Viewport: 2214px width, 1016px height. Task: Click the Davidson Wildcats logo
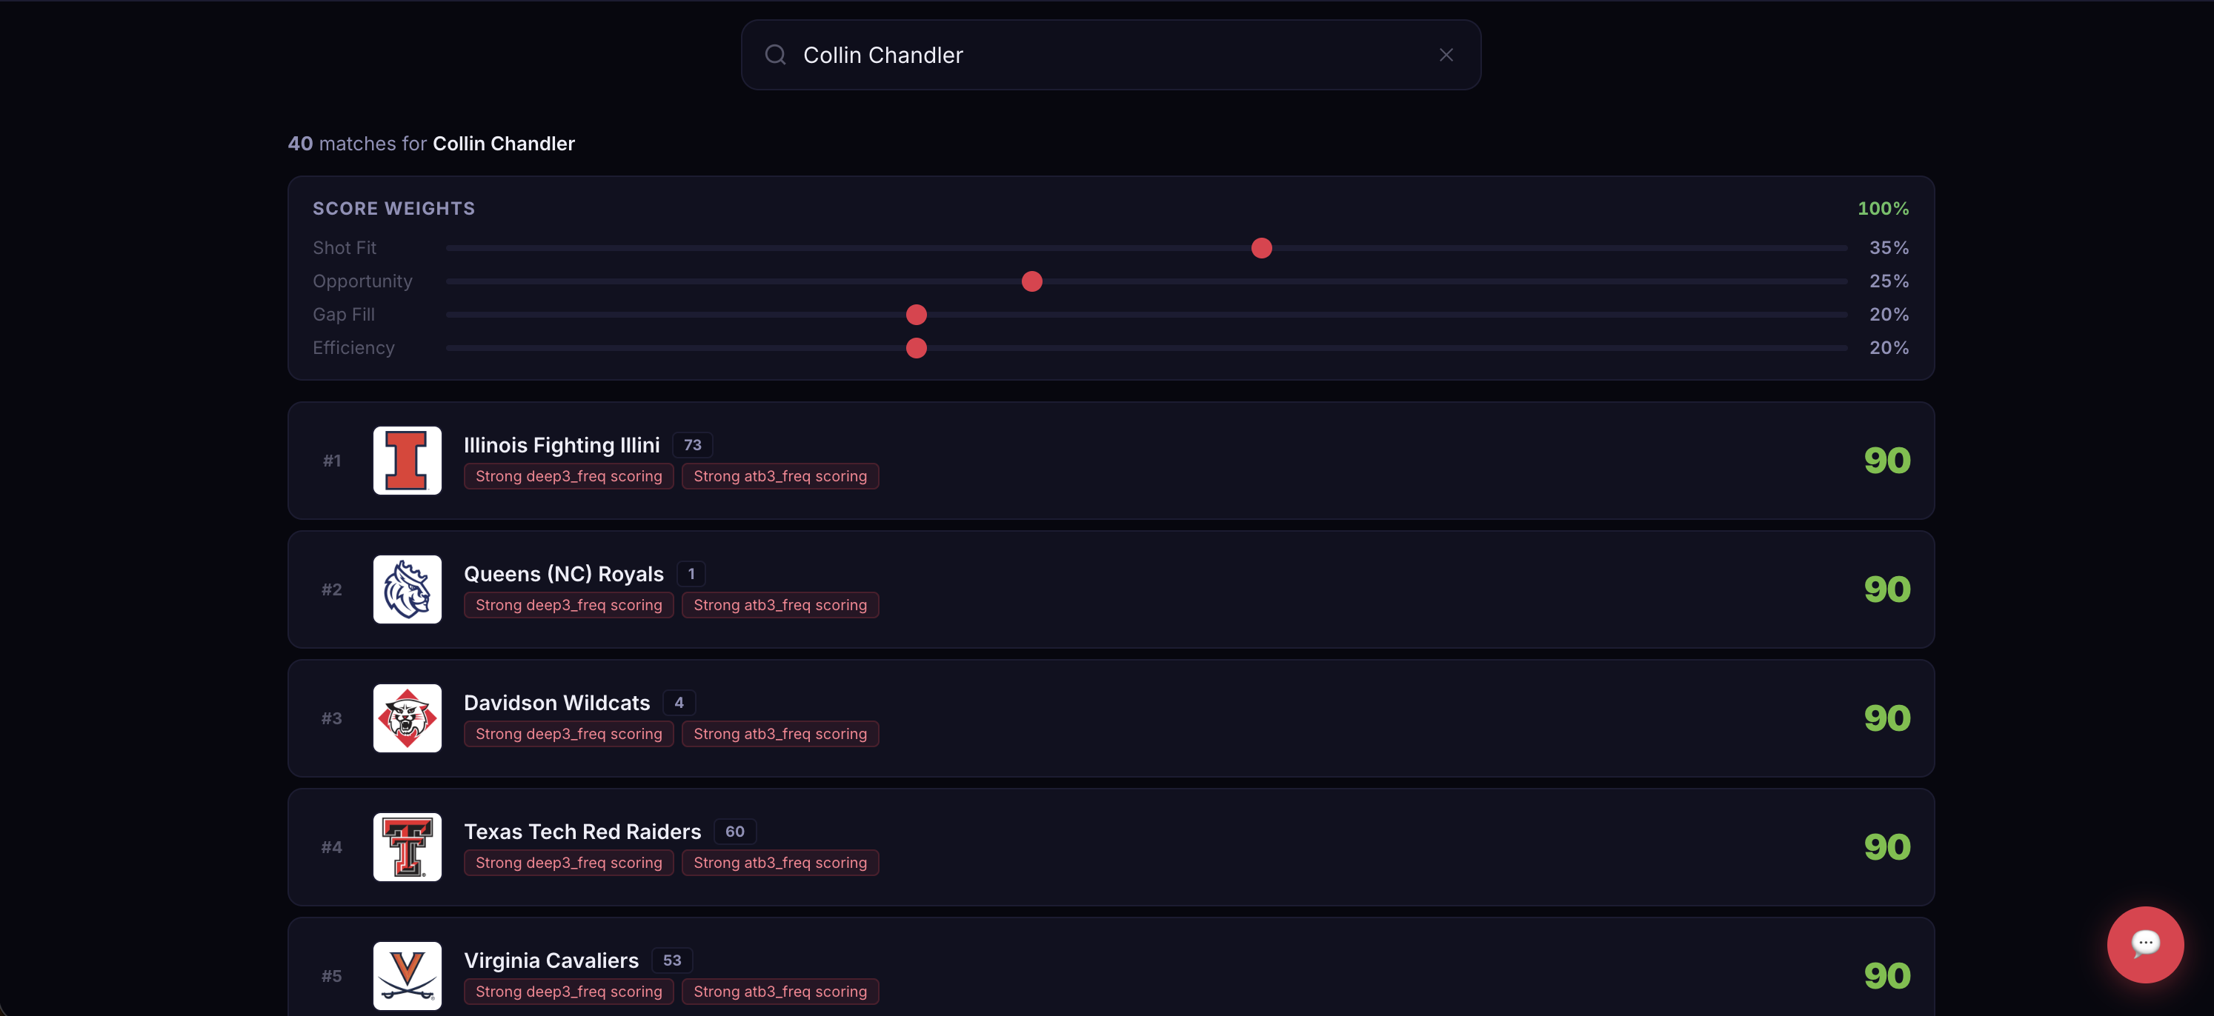click(407, 718)
